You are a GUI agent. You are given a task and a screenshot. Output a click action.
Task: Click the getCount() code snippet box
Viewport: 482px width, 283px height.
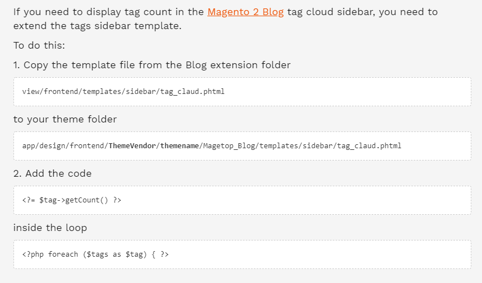[x=242, y=200]
